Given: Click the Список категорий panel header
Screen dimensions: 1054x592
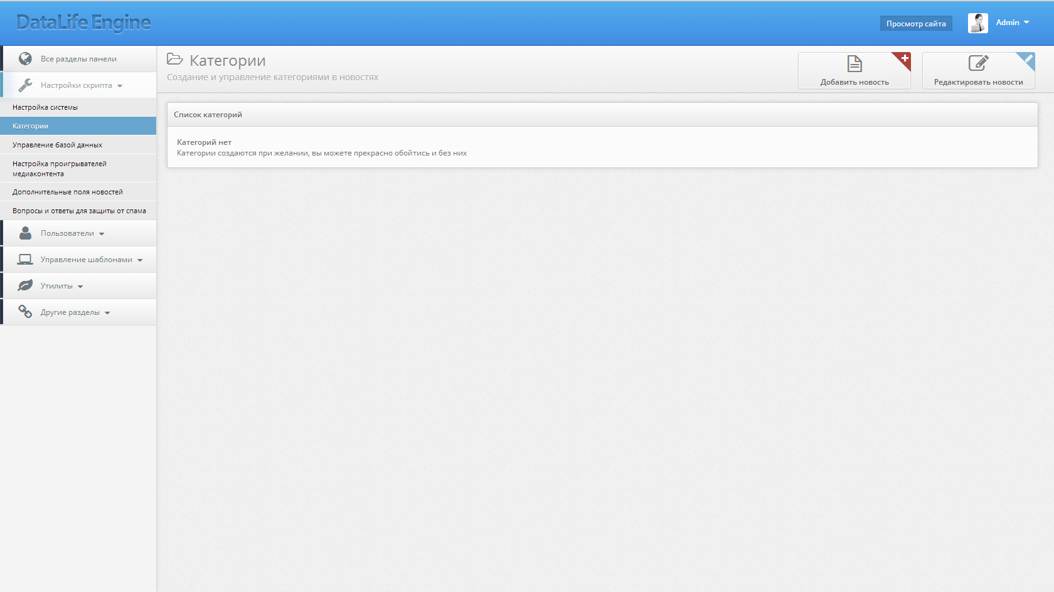Looking at the screenshot, I should [x=602, y=115].
